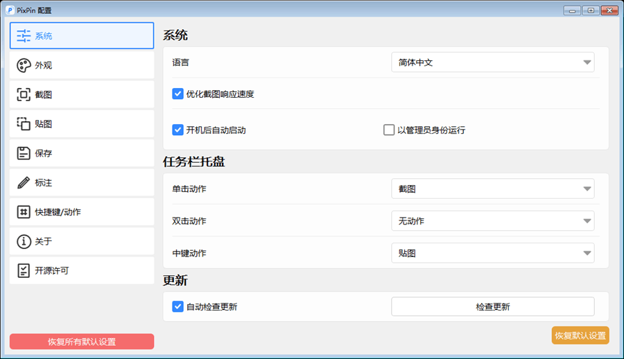Click the 标注 pencil icon
The image size is (624, 359).
click(24, 183)
